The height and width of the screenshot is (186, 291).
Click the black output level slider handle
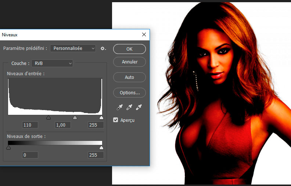[x=8, y=148]
